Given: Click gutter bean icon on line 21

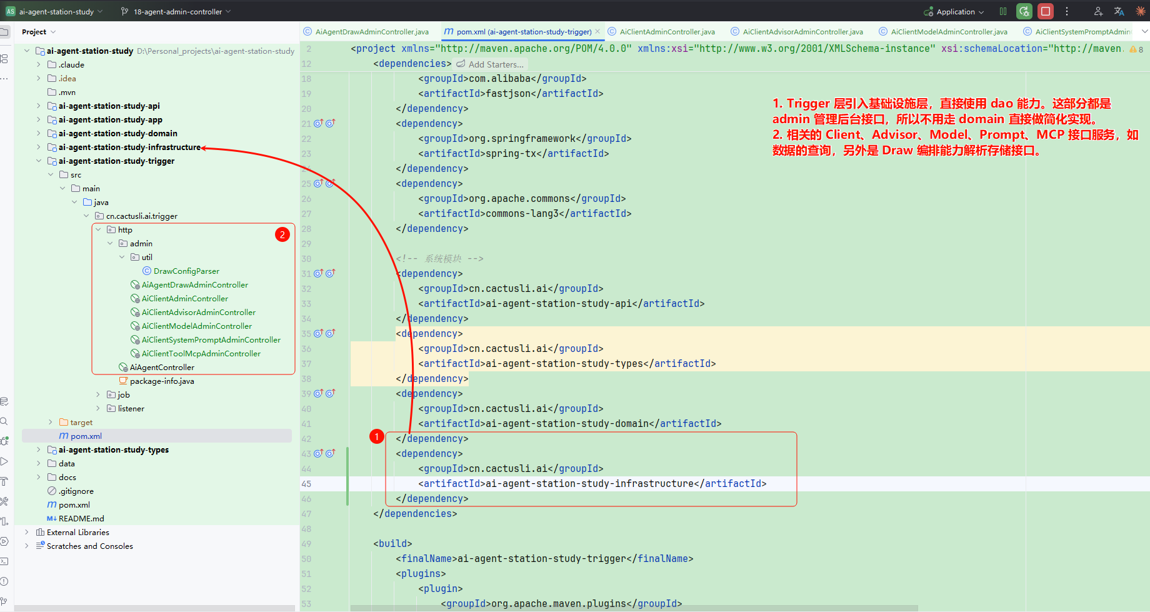Looking at the screenshot, I should [x=318, y=123].
